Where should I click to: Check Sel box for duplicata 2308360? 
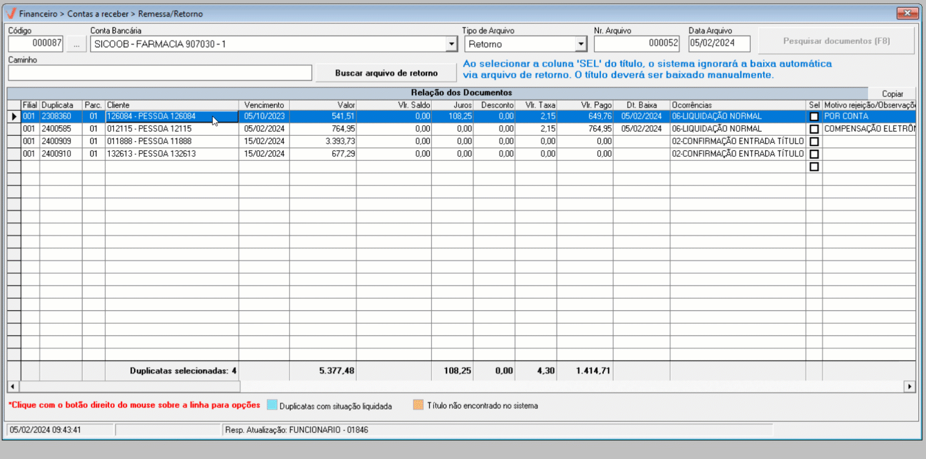(813, 116)
